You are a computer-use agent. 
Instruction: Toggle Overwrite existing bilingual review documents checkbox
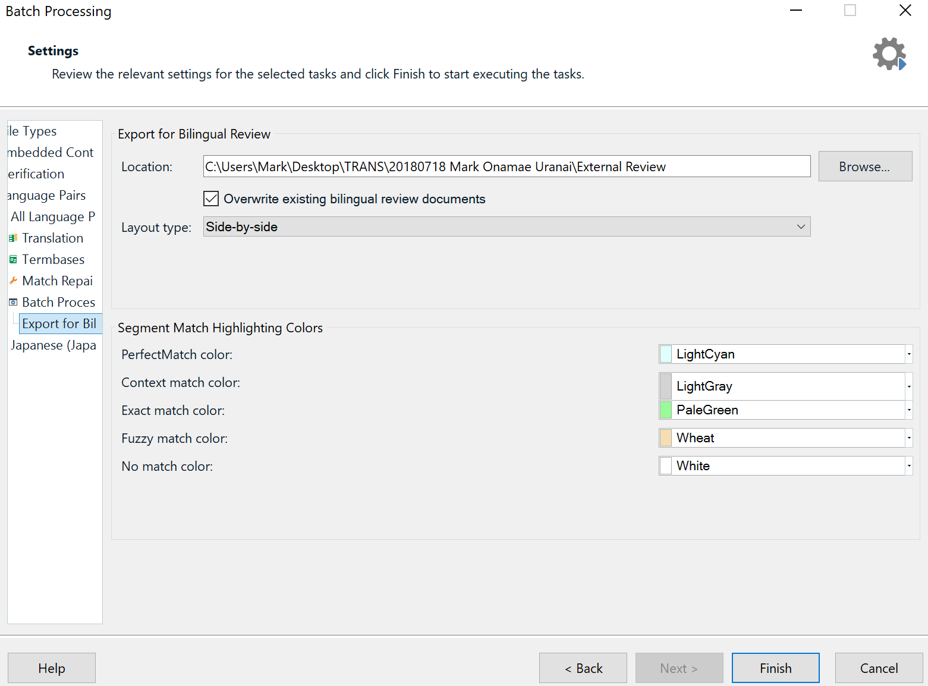point(211,199)
